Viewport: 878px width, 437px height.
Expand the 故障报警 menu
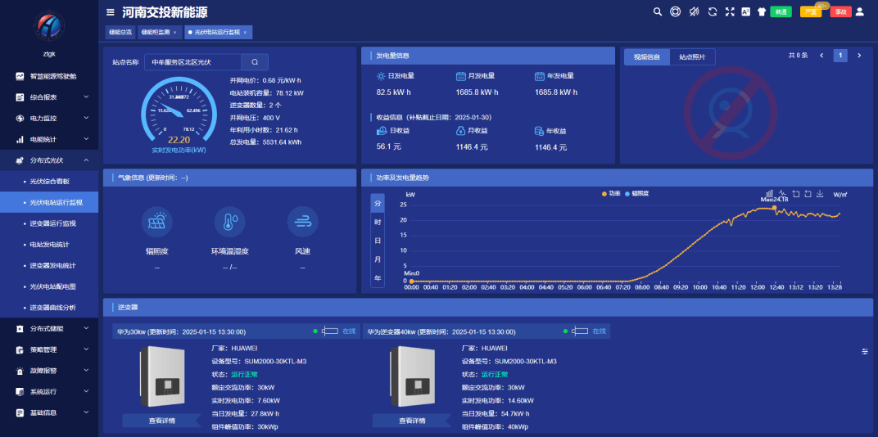[48, 371]
